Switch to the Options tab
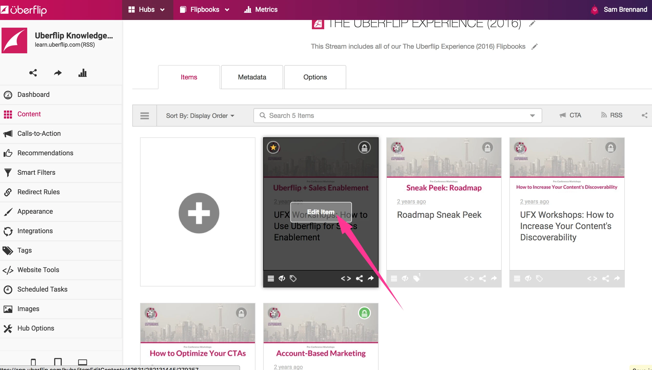This screenshot has width=652, height=370. (x=315, y=77)
